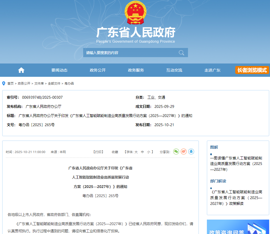Open the 要闻动态 menu
This screenshot has height=234, width=270.
(59, 70)
